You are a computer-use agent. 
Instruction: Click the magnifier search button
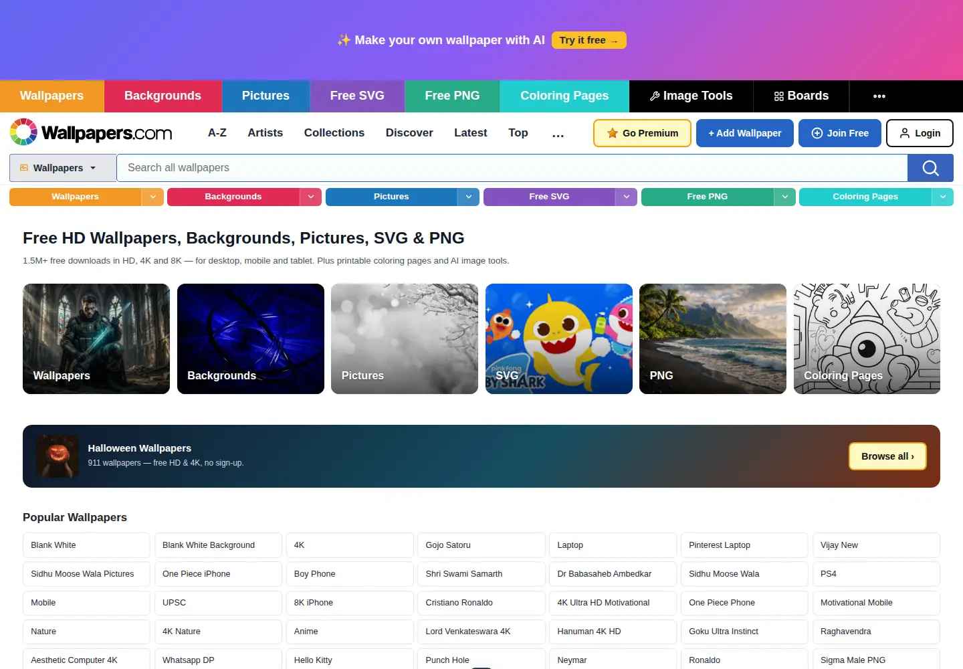pyautogui.click(x=930, y=168)
